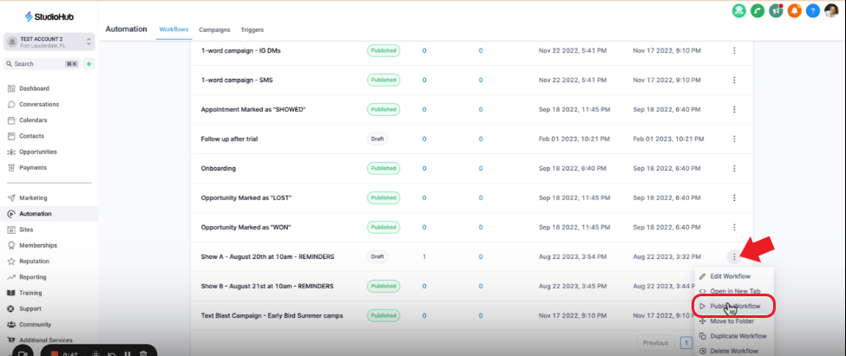The image size is (846, 356).
Task: Open Opportunities in the sidebar
Action: pyautogui.click(x=38, y=152)
